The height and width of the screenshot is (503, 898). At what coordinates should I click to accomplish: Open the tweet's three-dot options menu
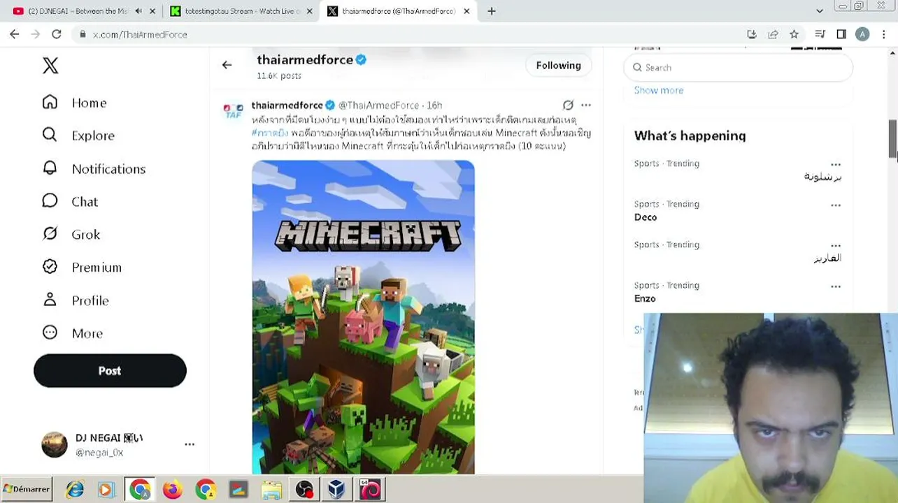(x=586, y=105)
